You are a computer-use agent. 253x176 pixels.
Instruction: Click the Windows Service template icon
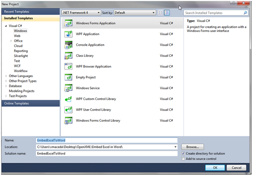pos(68,88)
